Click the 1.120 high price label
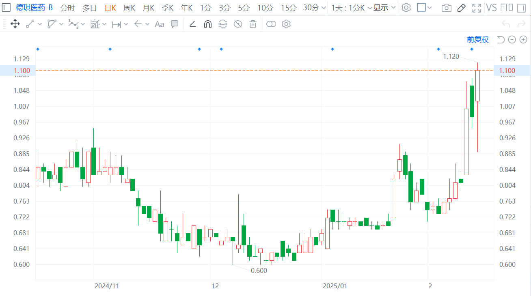531x296 pixels. tap(451, 56)
